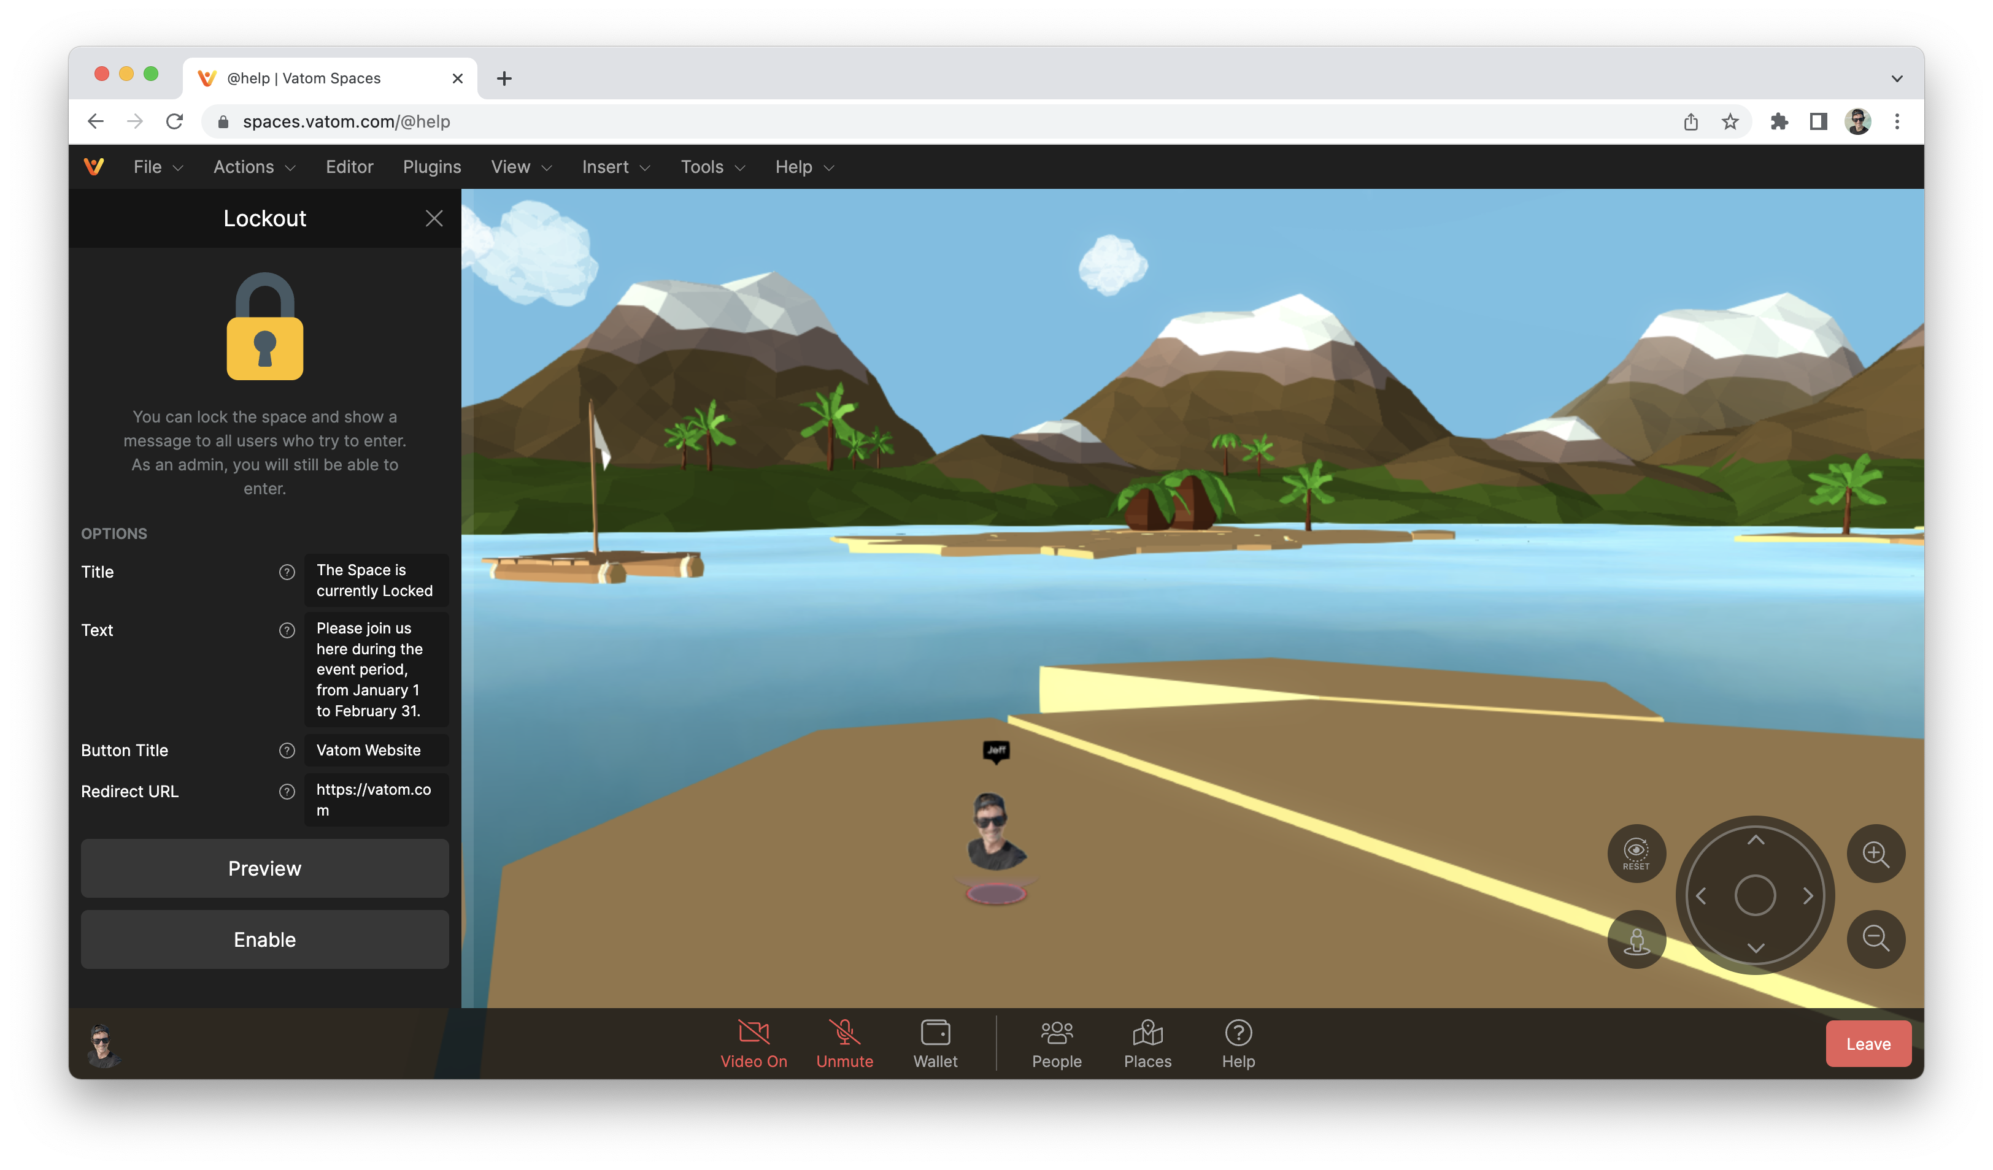
Task: View site security lock info
Action: (224, 122)
